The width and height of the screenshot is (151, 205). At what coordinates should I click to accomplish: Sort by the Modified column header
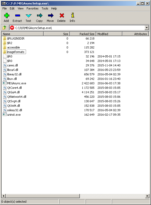(x=109, y=34)
